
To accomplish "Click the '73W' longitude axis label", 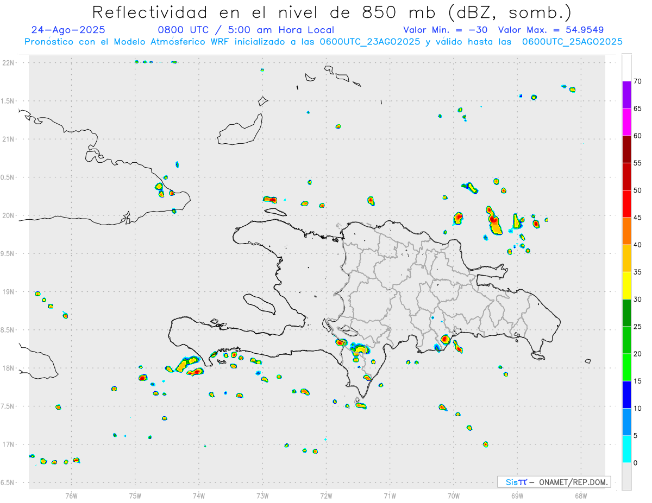I will pyautogui.click(x=262, y=495).
